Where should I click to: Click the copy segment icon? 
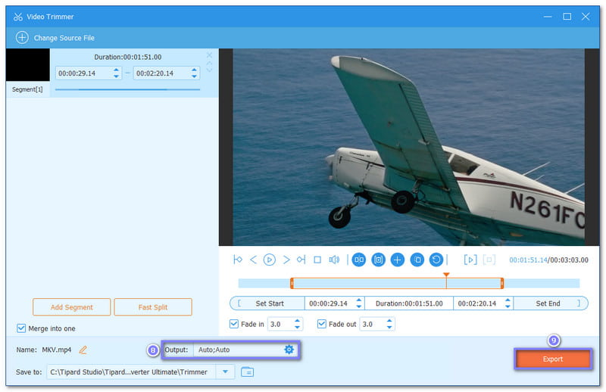click(x=417, y=260)
